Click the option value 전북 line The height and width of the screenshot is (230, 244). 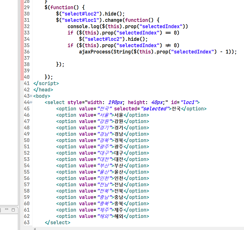tap(103, 191)
